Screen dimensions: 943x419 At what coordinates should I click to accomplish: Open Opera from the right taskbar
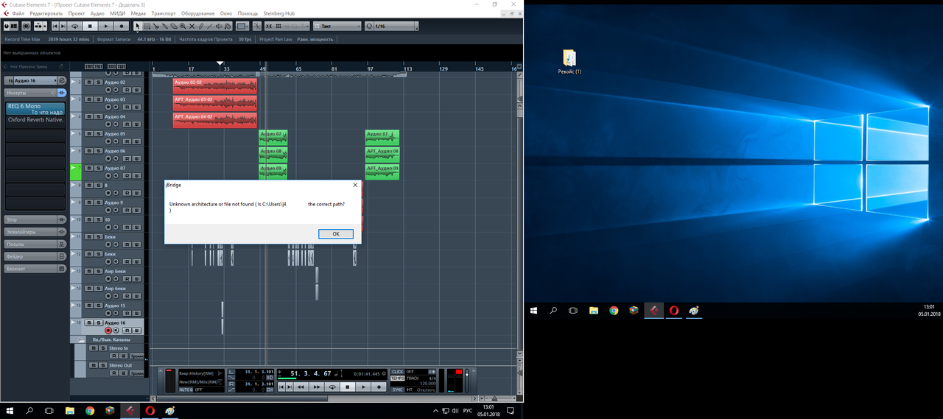click(x=673, y=311)
